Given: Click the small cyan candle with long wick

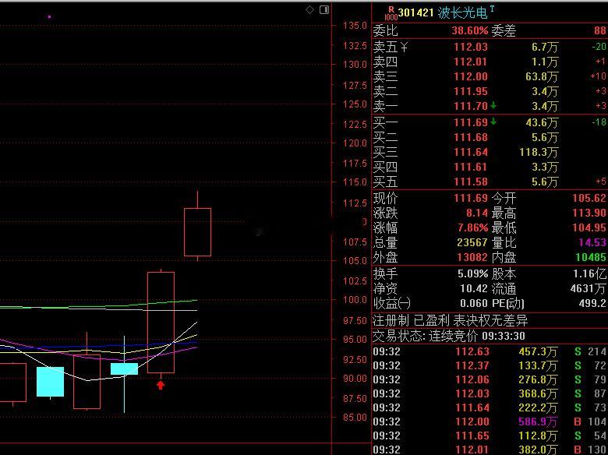Looking at the screenshot, I should tap(124, 369).
